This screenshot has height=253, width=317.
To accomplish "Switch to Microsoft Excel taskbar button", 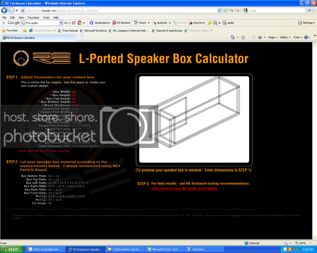I will pyautogui.click(x=165, y=249).
